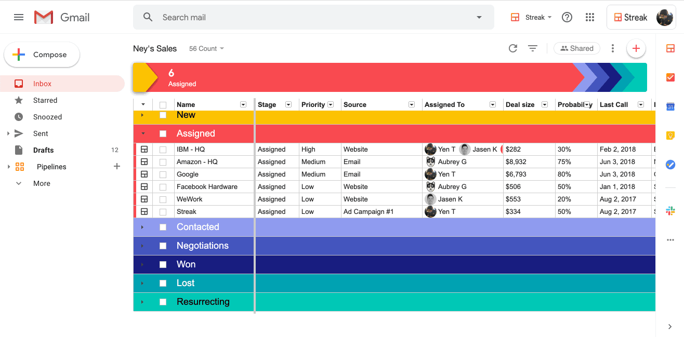
Task: Click the red Assigned stage bar segment
Action: [364, 77]
